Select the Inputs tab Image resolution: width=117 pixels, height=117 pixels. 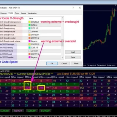pyautogui.click(x=11, y=13)
